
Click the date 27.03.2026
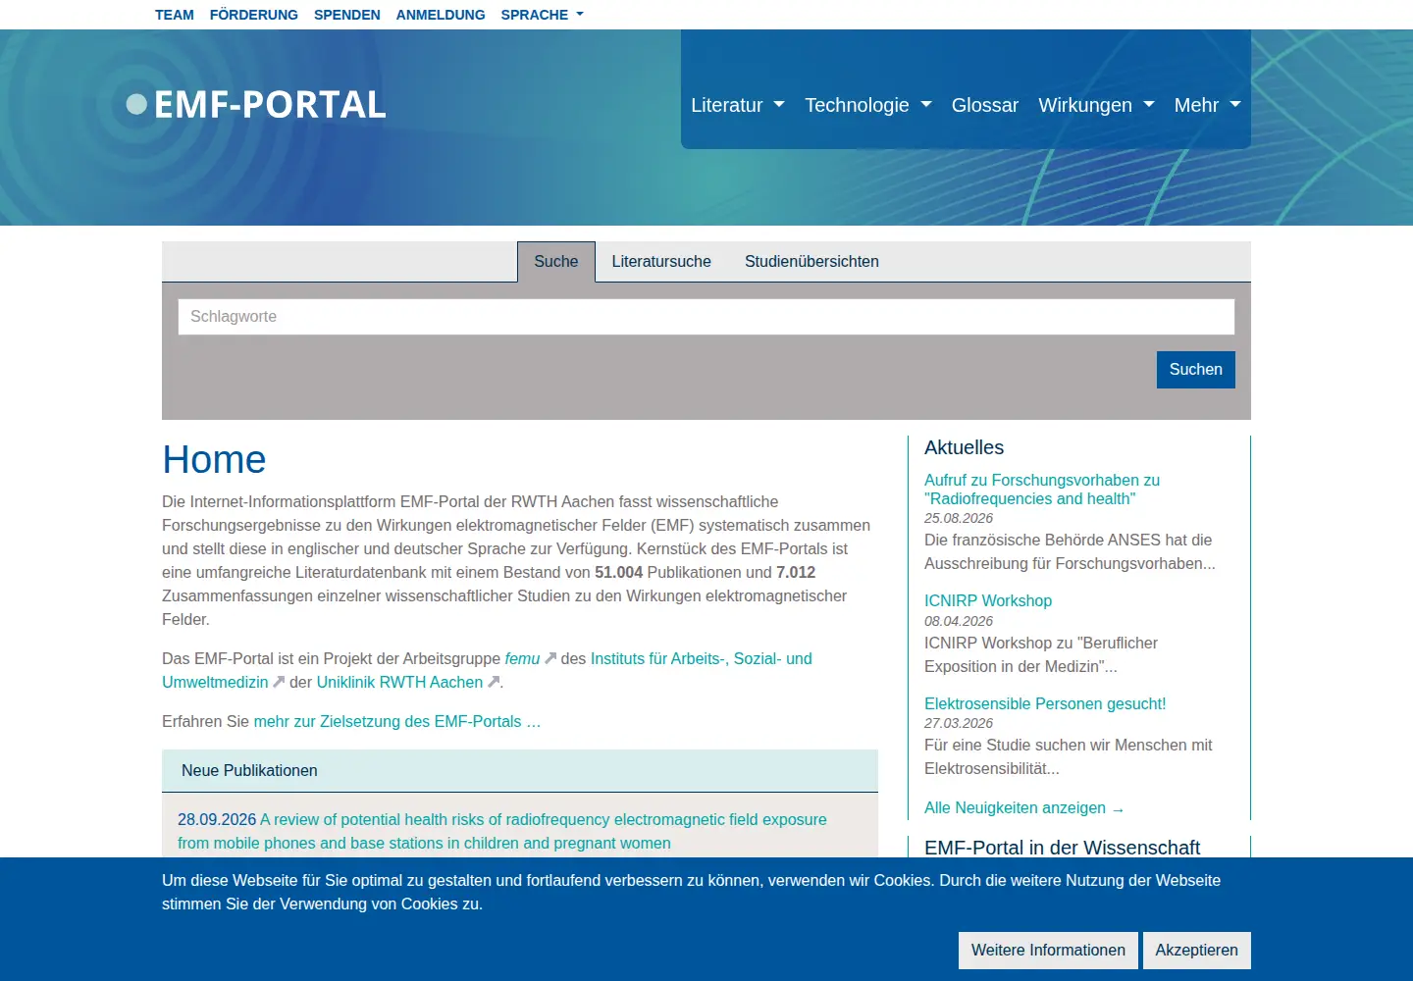(959, 723)
